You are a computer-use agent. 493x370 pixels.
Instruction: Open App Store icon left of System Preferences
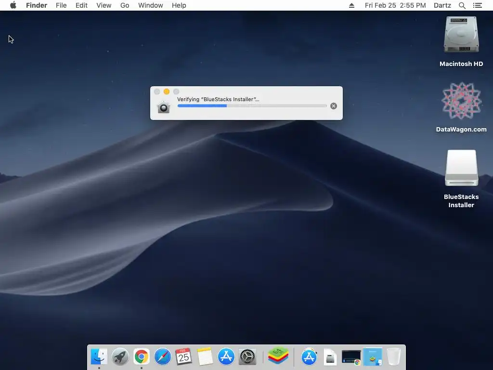tap(226, 357)
